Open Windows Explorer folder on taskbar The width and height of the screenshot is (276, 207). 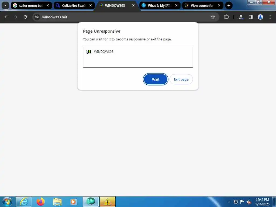pos(57,202)
